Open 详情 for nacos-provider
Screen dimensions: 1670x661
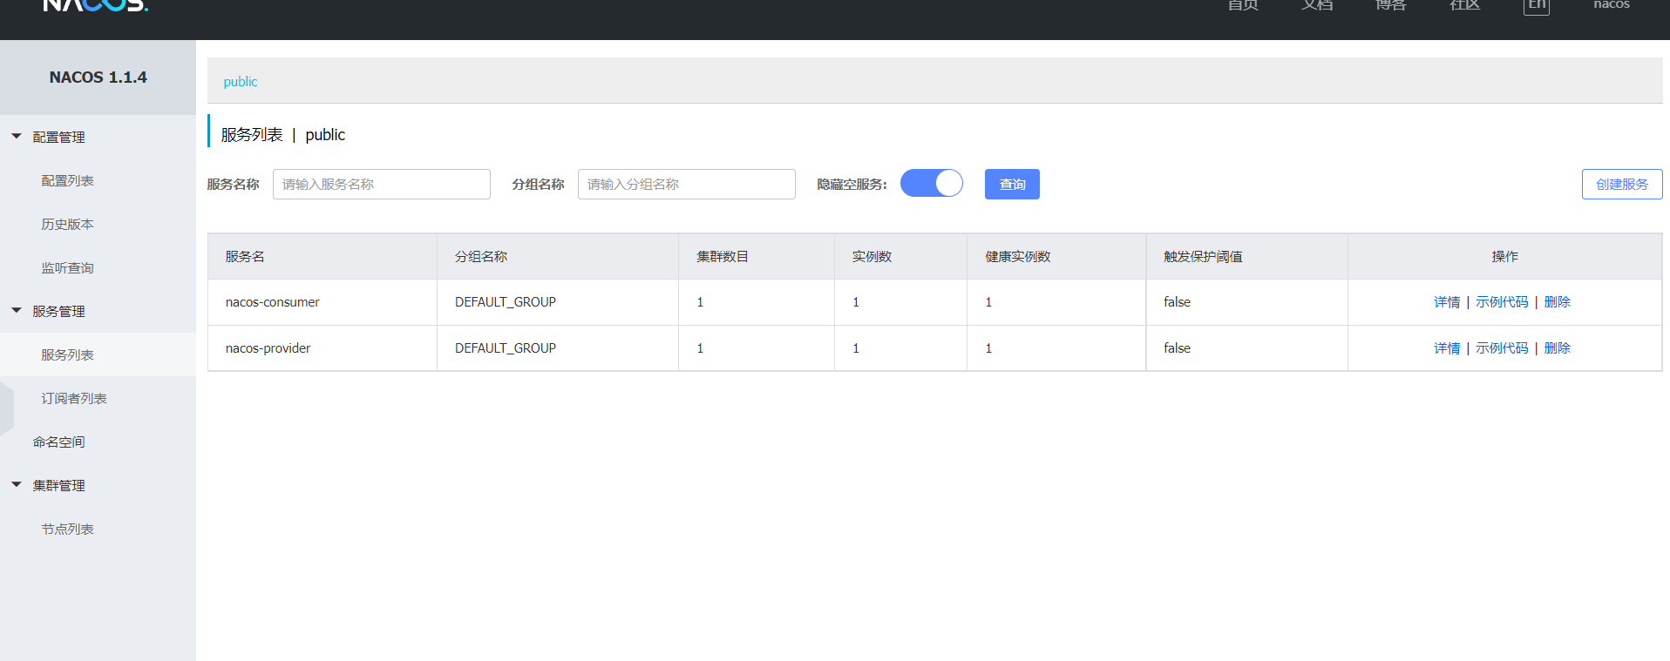[x=1447, y=348]
